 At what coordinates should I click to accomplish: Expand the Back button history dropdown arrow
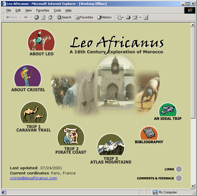(21, 17)
